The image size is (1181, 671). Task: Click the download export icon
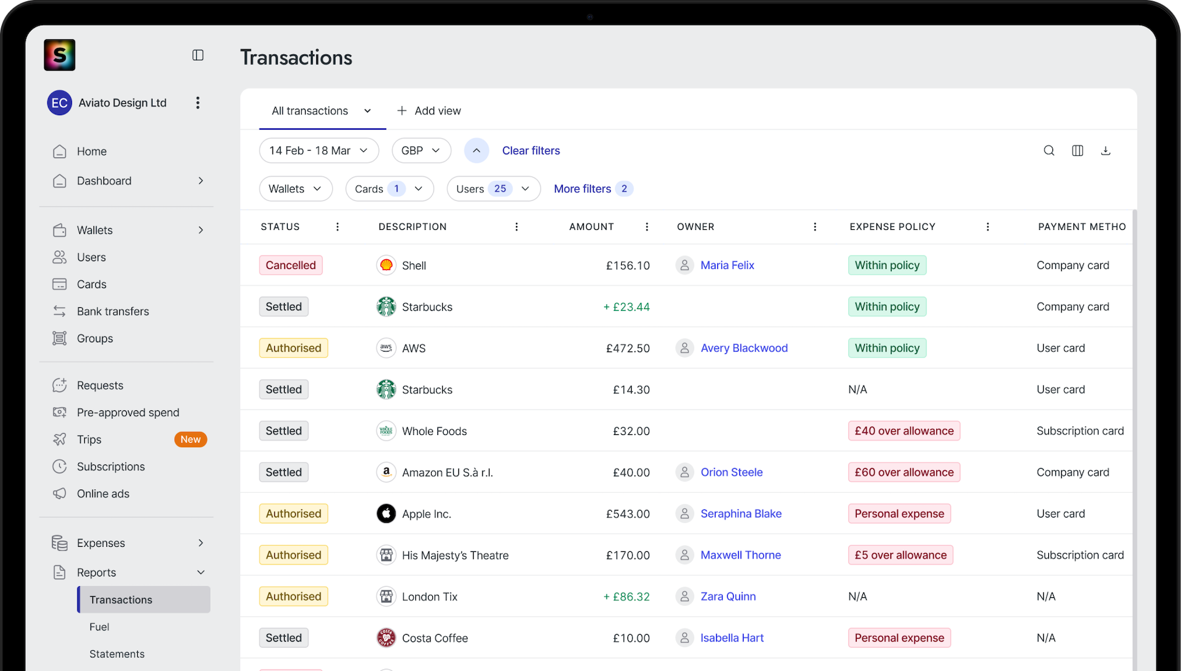[1105, 151]
